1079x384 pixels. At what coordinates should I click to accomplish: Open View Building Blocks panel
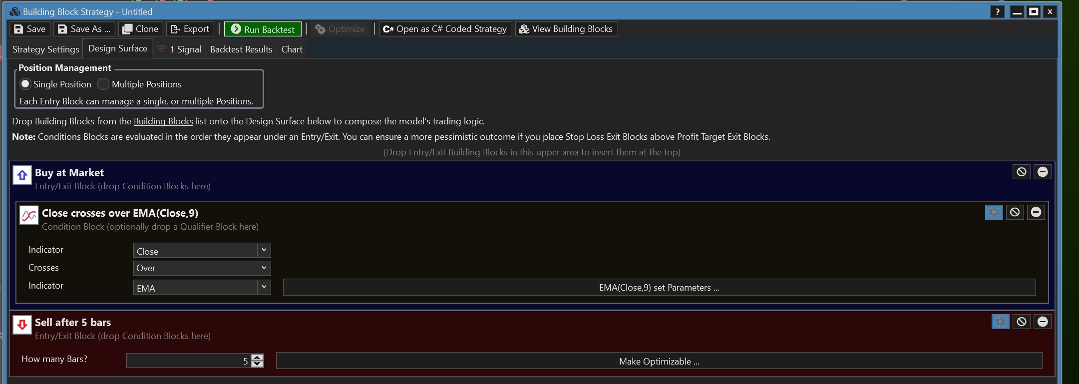[566, 29]
